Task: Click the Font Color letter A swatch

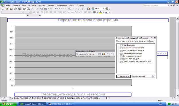Action: (106, 12)
